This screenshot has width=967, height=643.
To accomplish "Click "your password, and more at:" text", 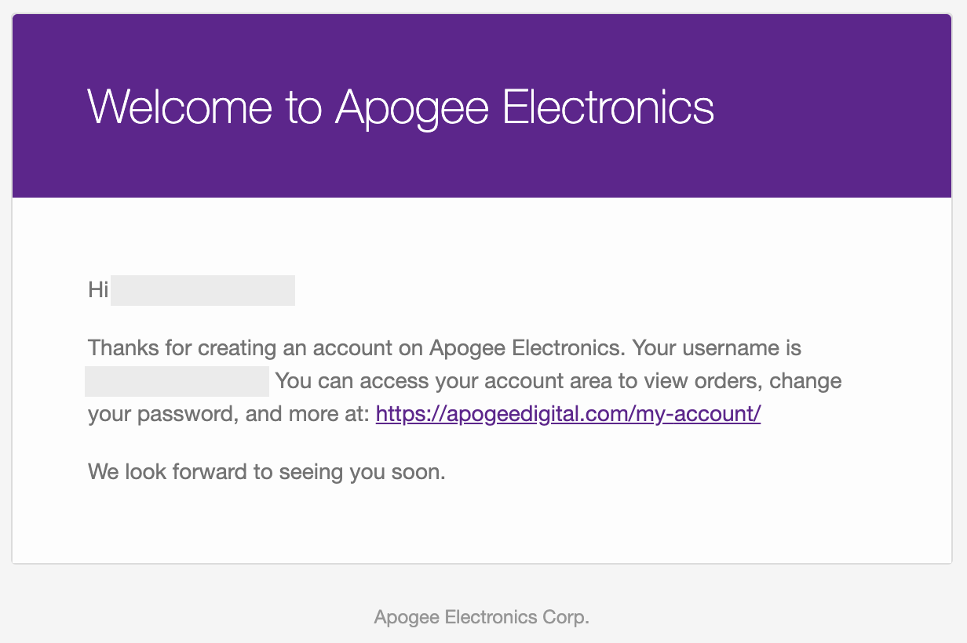I will tap(228, 414).
